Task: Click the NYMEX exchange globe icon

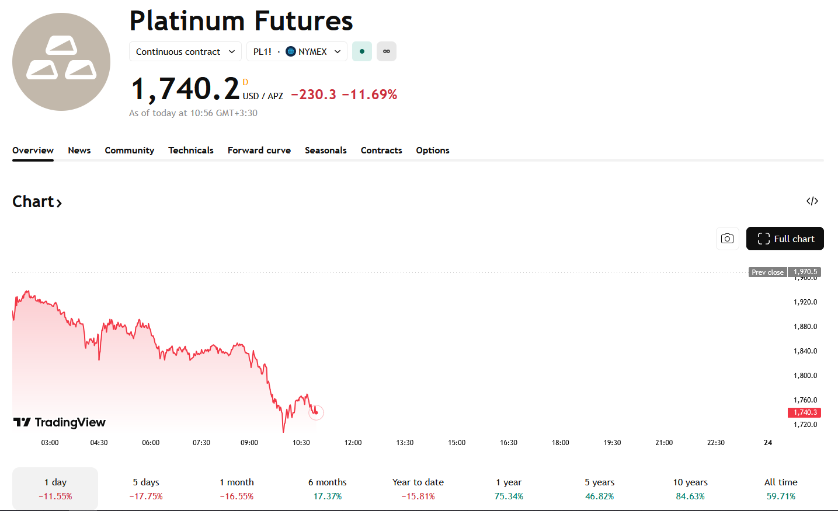Action: 291,51
